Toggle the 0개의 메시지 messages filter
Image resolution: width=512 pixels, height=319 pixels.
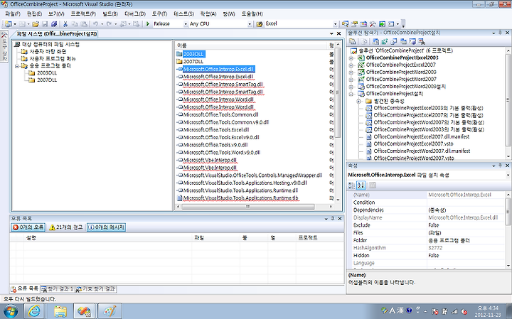point(106,227)
